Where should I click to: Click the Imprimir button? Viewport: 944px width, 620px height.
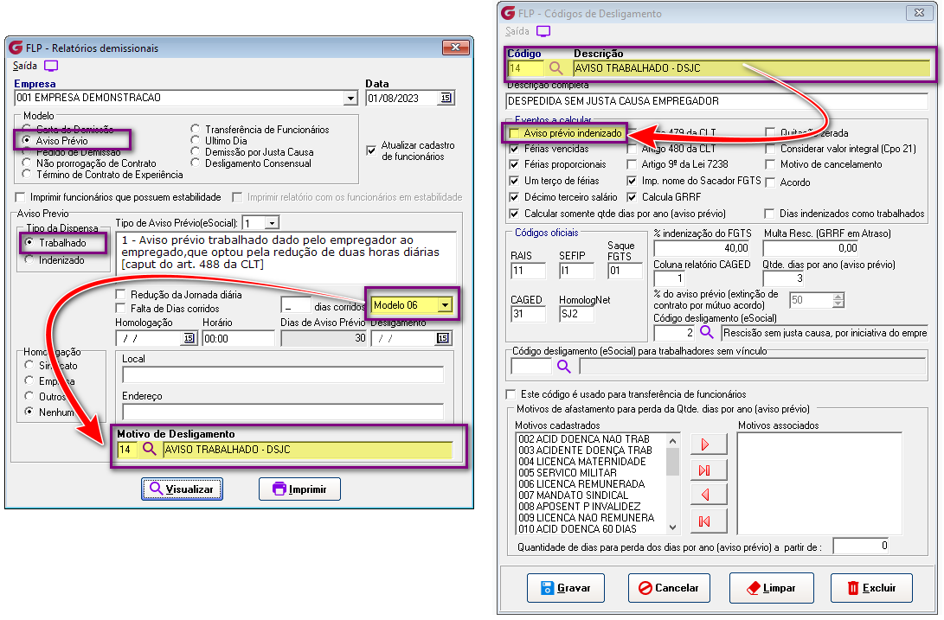point(300,489)
